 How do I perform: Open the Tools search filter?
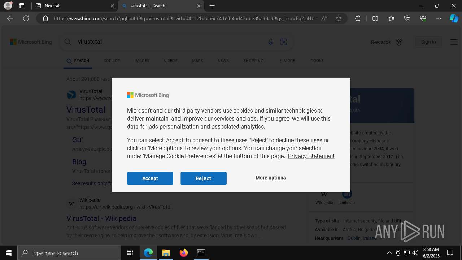pos(317,61)
